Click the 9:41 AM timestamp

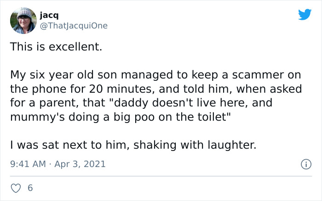pos(27,164)
